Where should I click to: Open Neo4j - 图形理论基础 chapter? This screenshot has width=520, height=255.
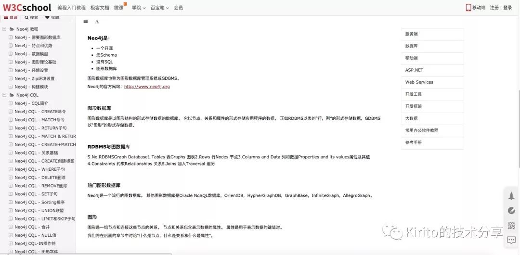(x=36, y=62)
